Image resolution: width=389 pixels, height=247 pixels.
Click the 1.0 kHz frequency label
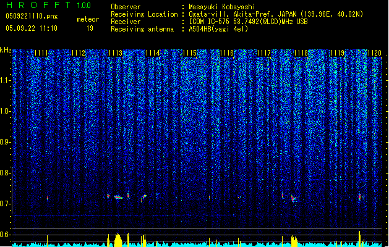(x=5, y=111)
